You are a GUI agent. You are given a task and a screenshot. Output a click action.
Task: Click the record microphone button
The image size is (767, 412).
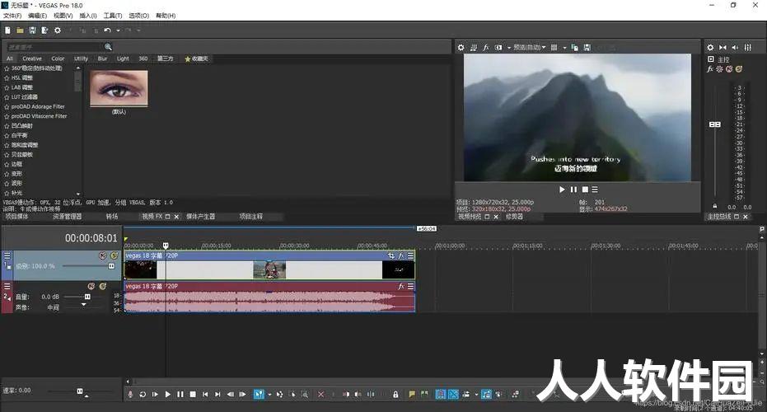pos(130,394)
